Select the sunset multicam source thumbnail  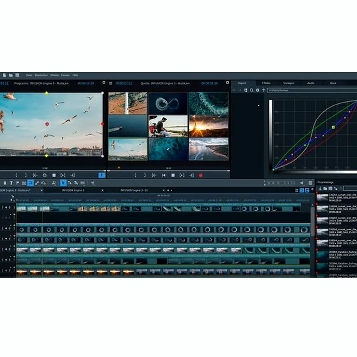(208, 126)
